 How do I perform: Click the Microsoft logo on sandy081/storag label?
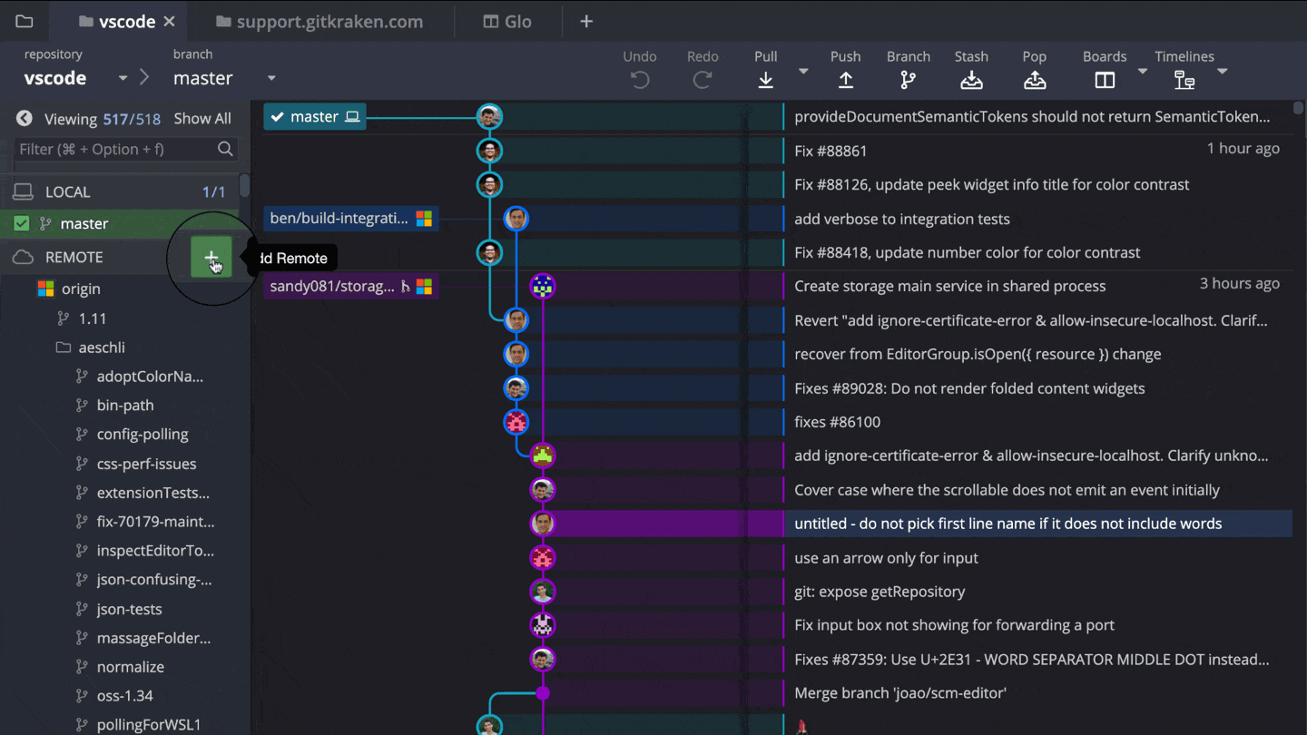point(424,287)
